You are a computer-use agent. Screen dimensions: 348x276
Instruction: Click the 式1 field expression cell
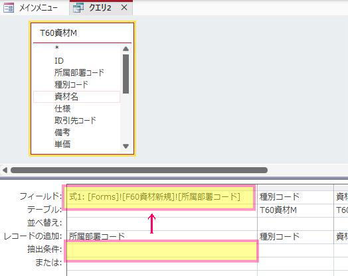(x=162, y=197)
